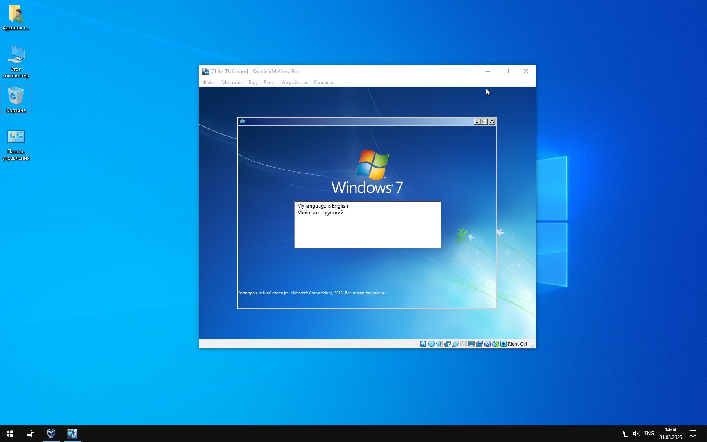This screenshot has height=442, width=707.
Task: Click the shared folders status icon
Action: (463, 344)
